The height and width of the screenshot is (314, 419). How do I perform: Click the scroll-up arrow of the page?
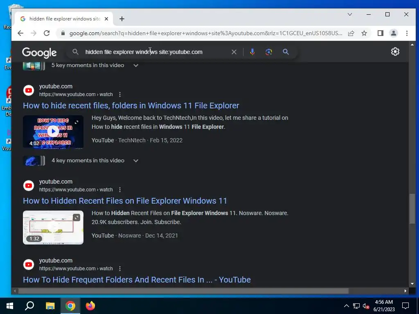412,45
